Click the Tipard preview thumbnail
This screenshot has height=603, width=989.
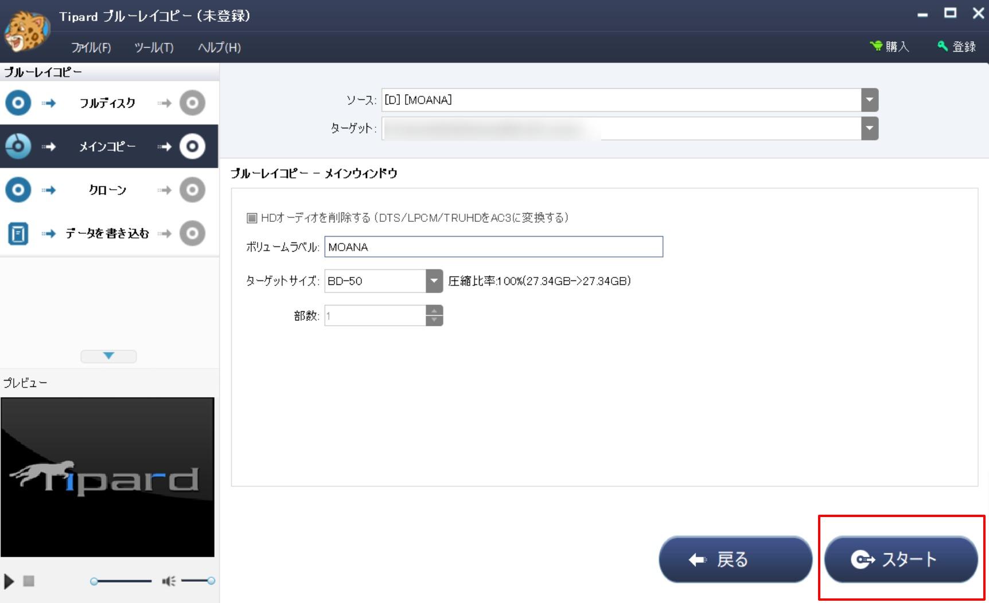pos(107,477)
